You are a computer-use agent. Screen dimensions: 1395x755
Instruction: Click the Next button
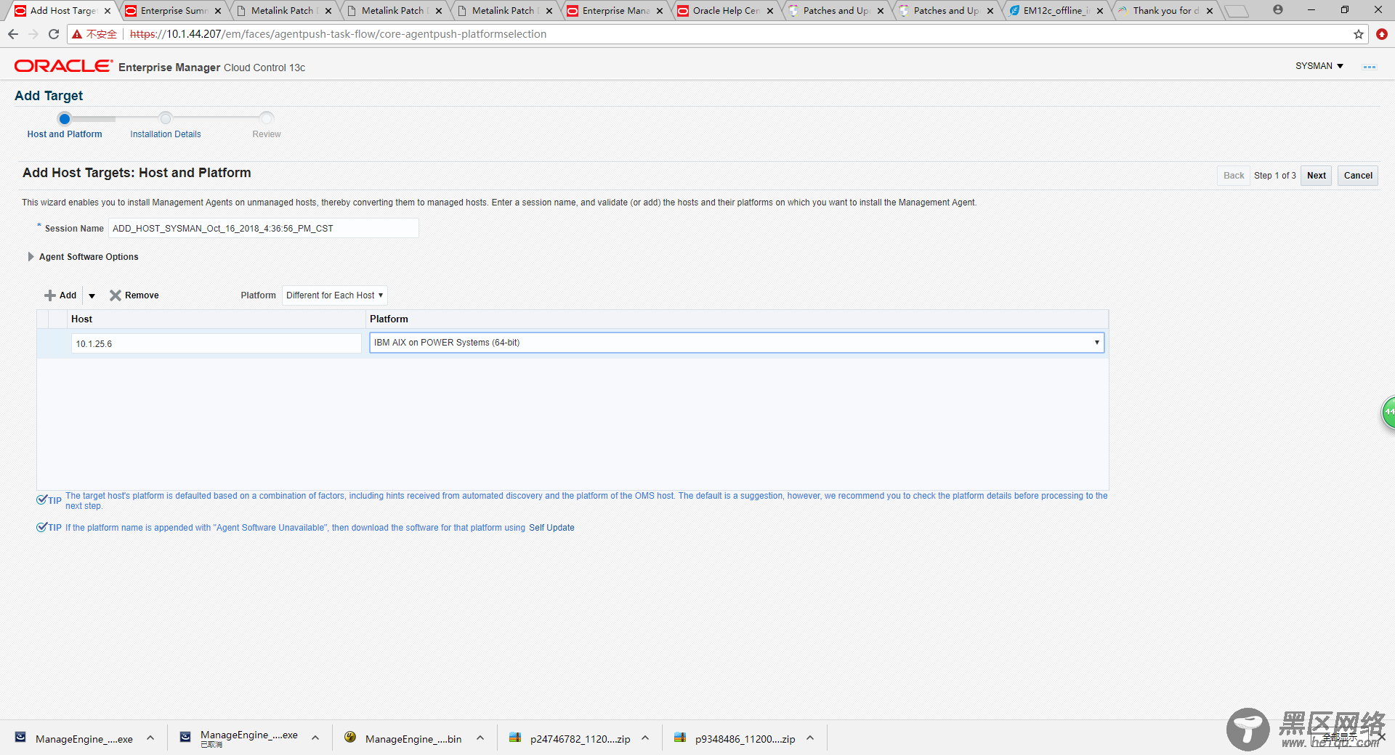tap(1317, 176)
